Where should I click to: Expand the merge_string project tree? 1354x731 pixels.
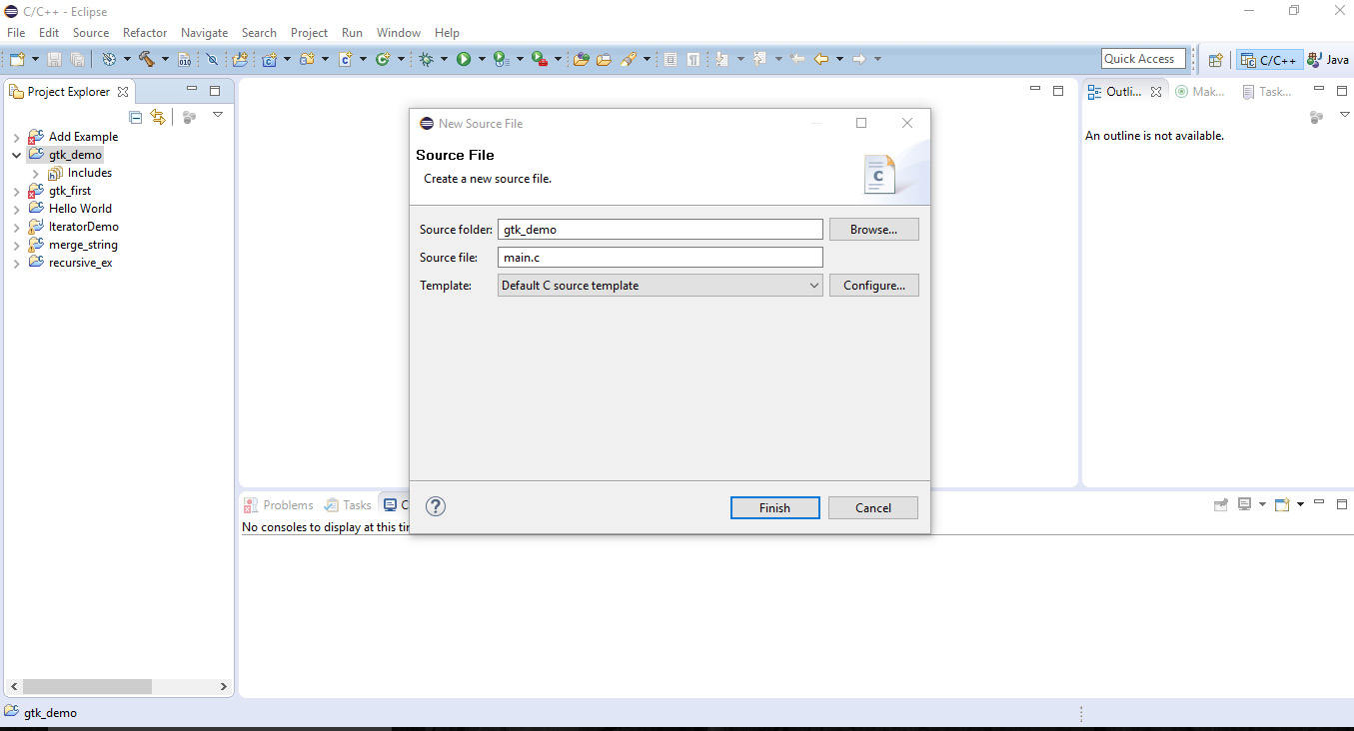tap(15, 244)
